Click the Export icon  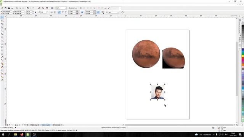pos(43,8)
